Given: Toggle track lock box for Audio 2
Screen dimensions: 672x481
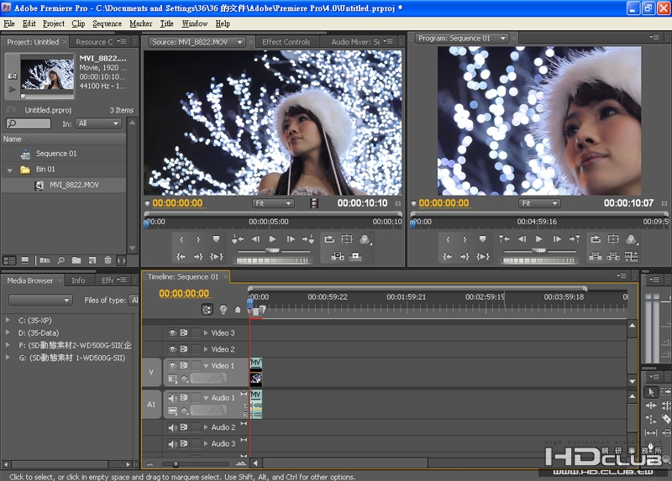Looking at the screenshot, I should [x=196, y=427].
